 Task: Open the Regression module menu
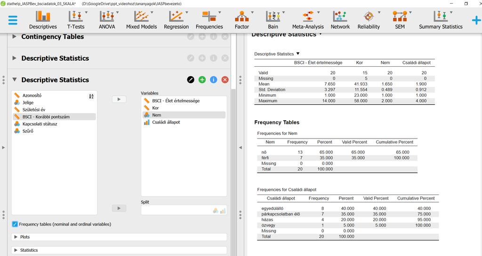coord(176,20)
